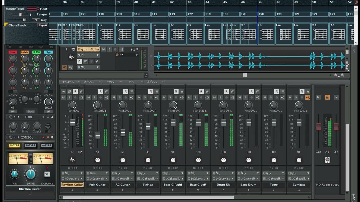
Task: Mute the Rhythm Guitar track in track header
Action: click(x=103, y=49)
